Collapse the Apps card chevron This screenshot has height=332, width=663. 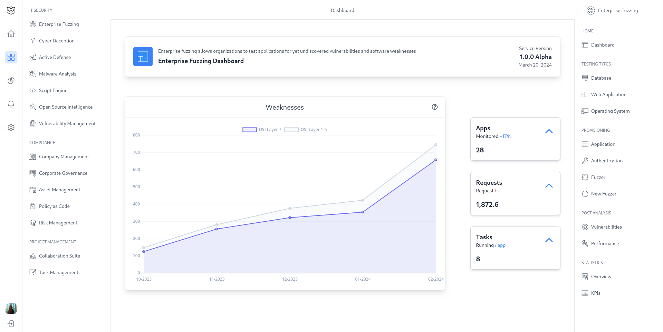click(549, 131)
